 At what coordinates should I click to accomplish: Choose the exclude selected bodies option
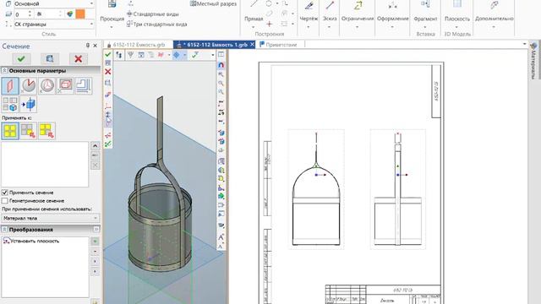(x=47, y=131)
